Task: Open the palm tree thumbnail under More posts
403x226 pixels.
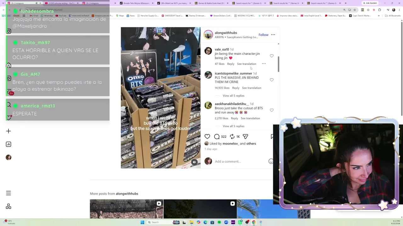Action: click(x=273, y=209)
